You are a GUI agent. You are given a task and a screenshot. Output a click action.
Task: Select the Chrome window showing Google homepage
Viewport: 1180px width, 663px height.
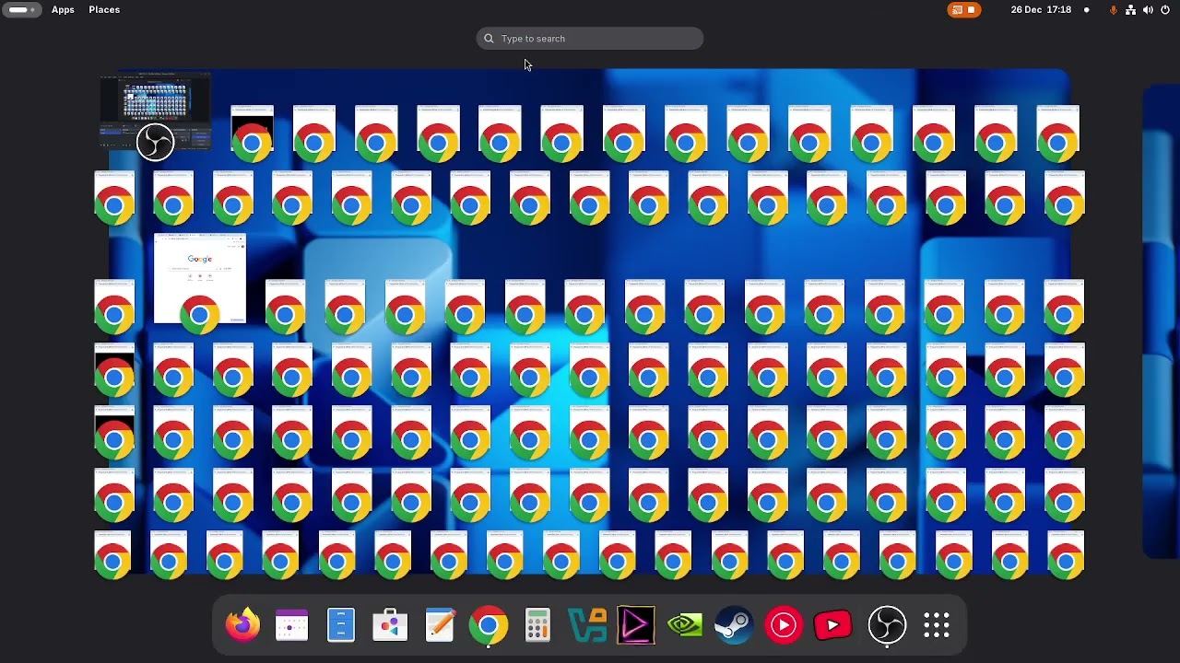(200, 278)
